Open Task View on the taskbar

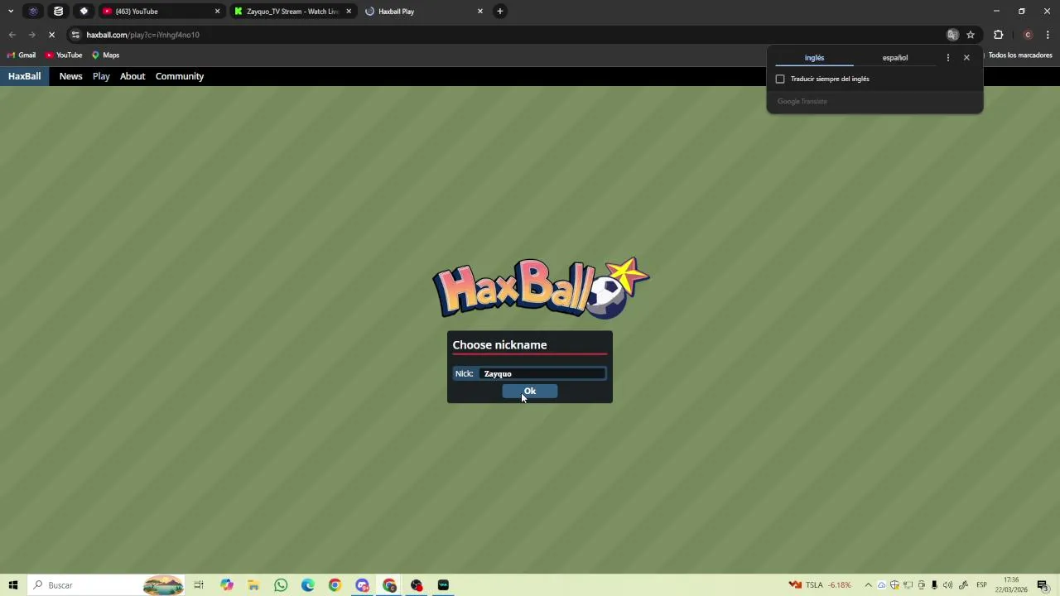click(199, 585)
